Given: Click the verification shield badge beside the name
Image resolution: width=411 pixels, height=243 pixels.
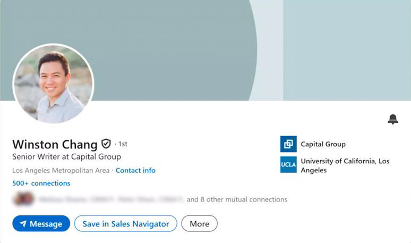Looking at the screenshot, I should [106, 144].
